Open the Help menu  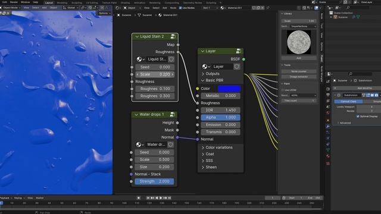(x=36, y=2)
